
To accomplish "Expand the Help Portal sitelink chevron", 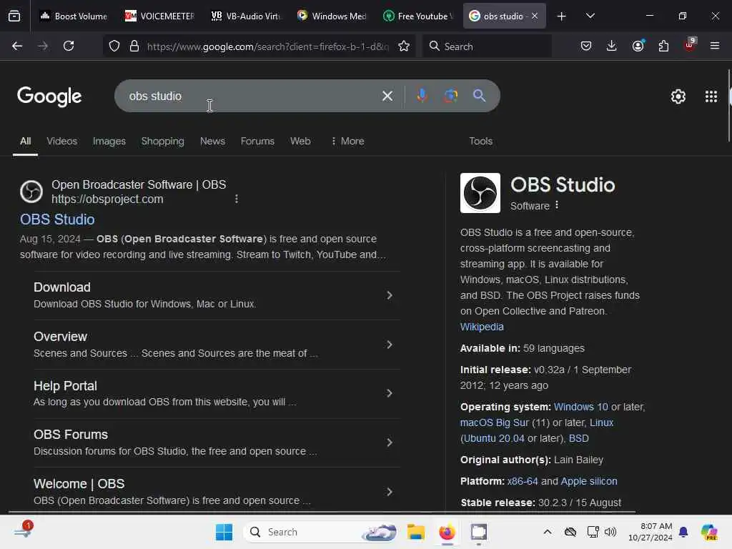I will click(390, 393).
